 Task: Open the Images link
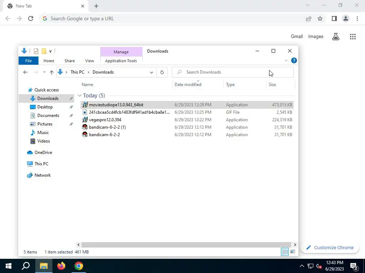pos(316,37)
